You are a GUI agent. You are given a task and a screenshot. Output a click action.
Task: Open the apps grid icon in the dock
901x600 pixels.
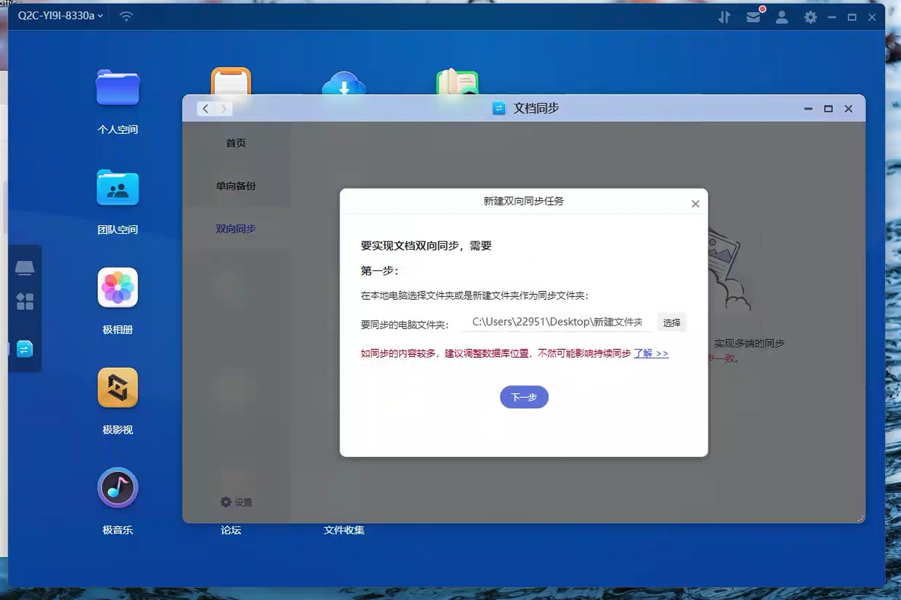[25, 302]
